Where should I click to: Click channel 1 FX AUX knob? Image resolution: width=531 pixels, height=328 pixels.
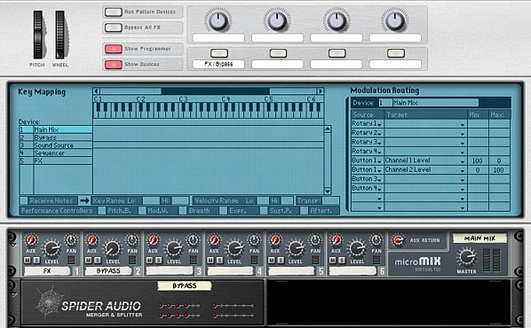(31, 240)
